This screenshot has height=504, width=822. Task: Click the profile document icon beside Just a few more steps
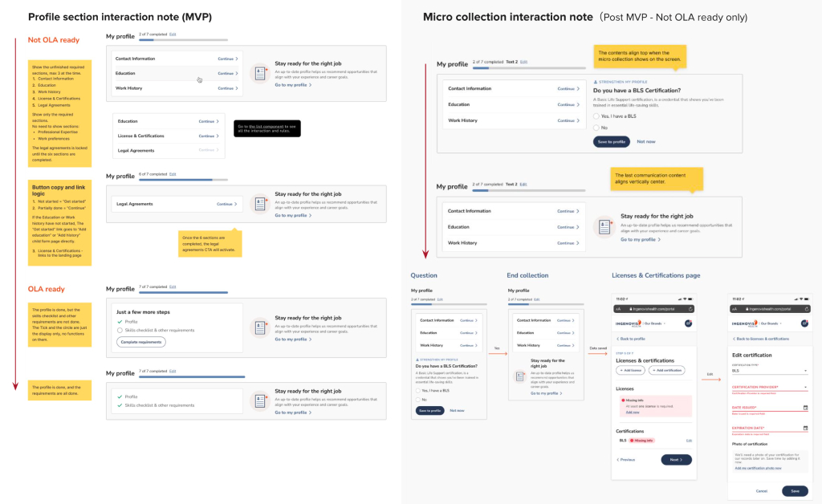point(260,328)
